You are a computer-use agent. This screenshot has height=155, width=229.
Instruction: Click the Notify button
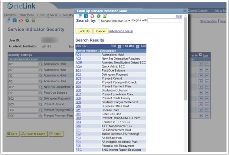click(56, 134)
